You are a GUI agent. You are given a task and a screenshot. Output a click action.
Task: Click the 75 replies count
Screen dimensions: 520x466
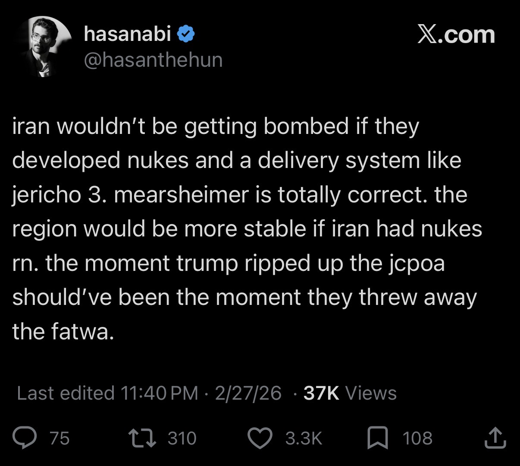point(60,438)
